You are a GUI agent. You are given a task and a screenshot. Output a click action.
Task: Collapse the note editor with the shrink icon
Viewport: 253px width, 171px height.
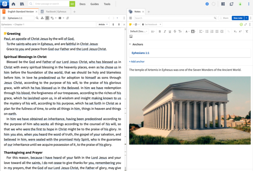point(246,24)
